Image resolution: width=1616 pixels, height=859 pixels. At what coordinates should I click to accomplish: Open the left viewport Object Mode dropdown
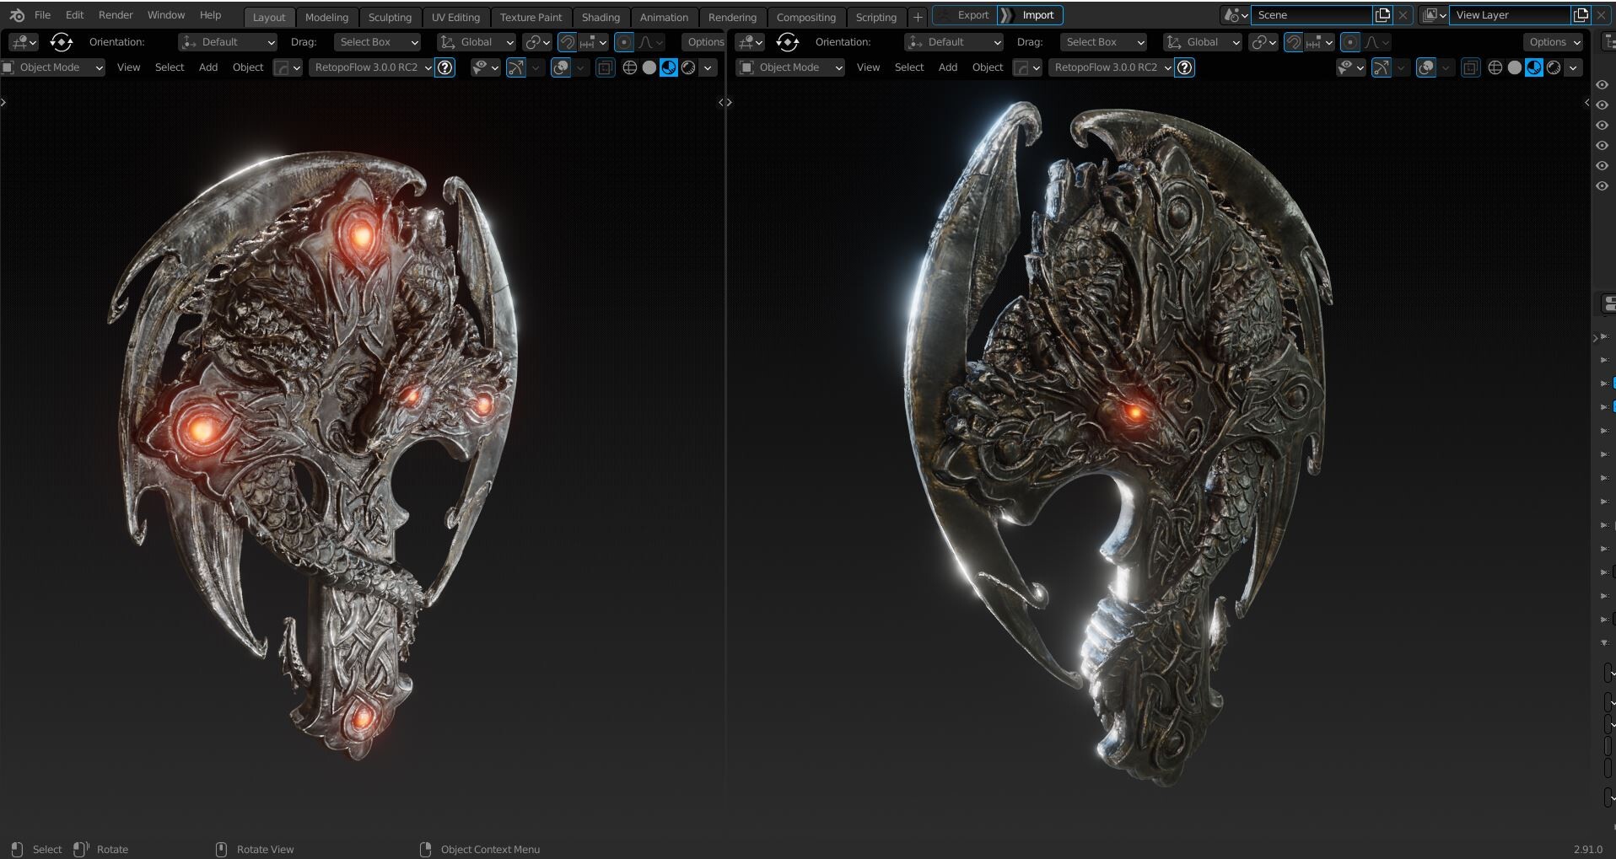tap(53, 67)
